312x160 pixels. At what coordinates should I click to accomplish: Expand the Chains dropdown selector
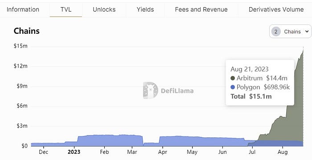point(290,32)
